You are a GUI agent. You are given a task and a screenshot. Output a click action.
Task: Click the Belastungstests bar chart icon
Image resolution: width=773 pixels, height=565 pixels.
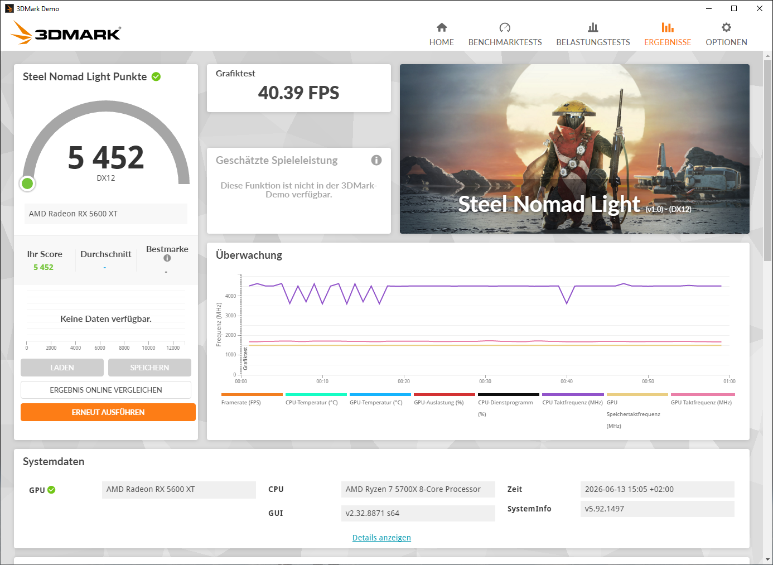coord(593,27)
